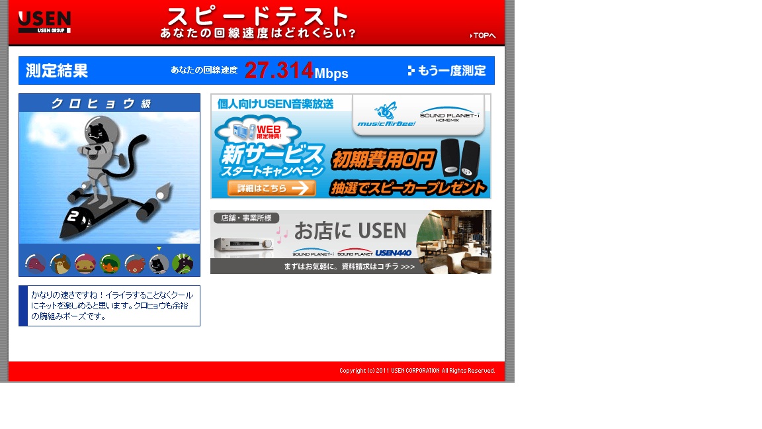The image size is (762, 429).
Task: Select the orange fox rank icon
Action: [110, 264]
